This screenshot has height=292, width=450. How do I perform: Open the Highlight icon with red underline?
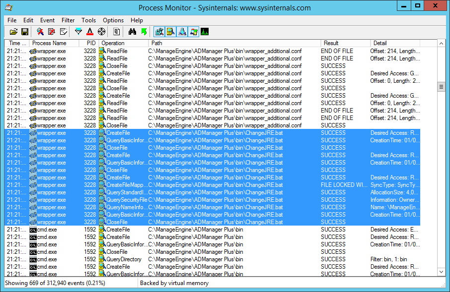coord(90,32)
